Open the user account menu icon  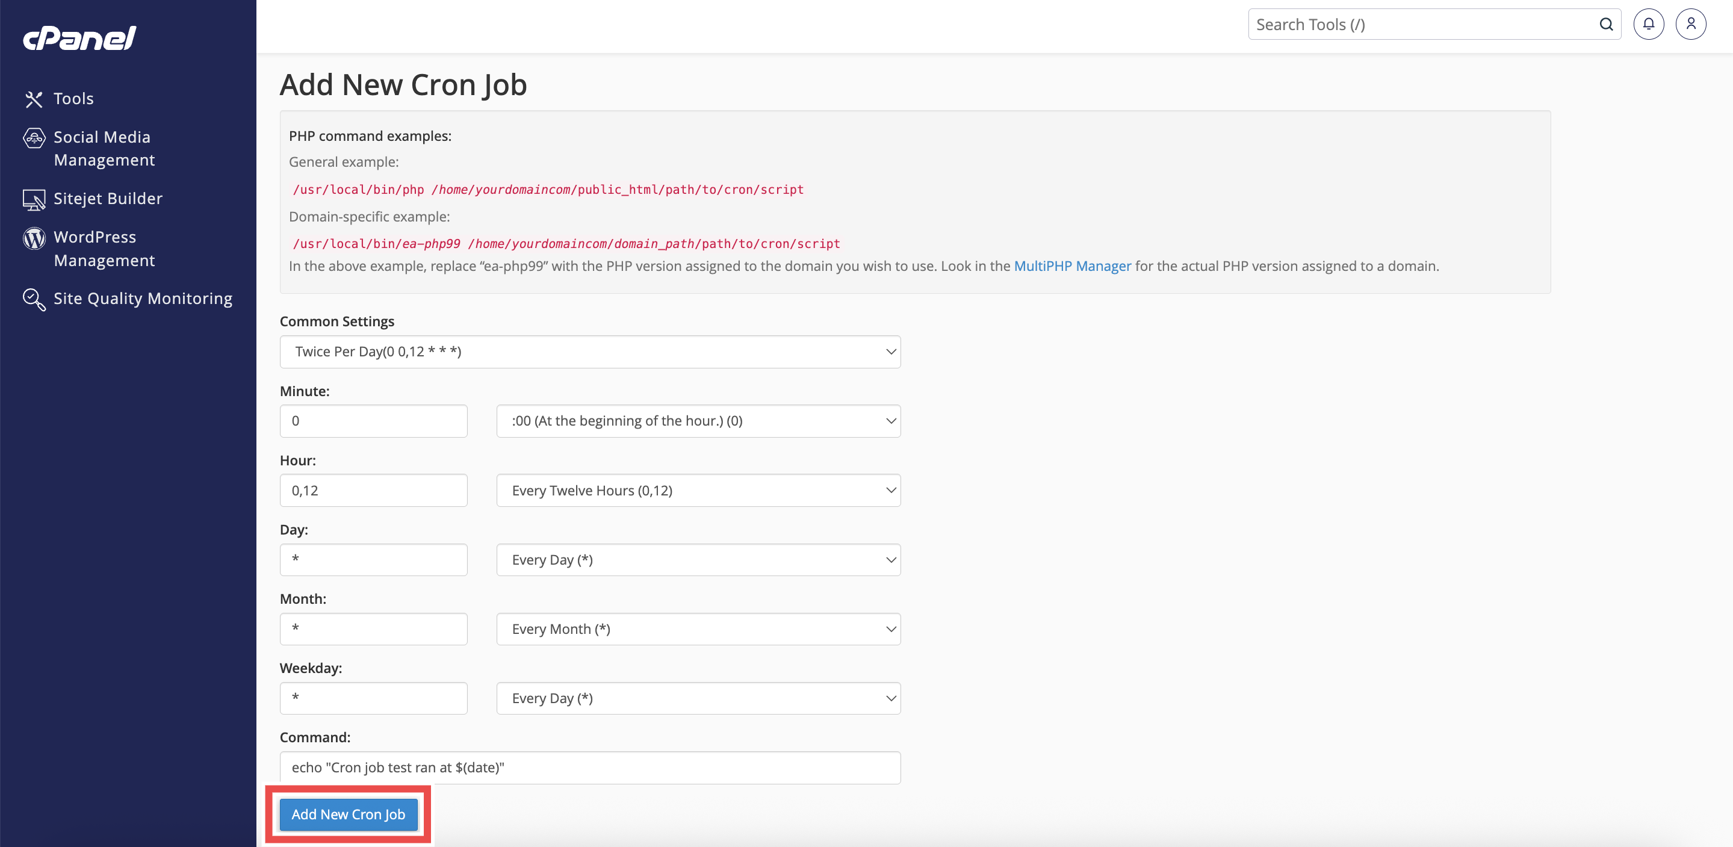point(1690,24)
